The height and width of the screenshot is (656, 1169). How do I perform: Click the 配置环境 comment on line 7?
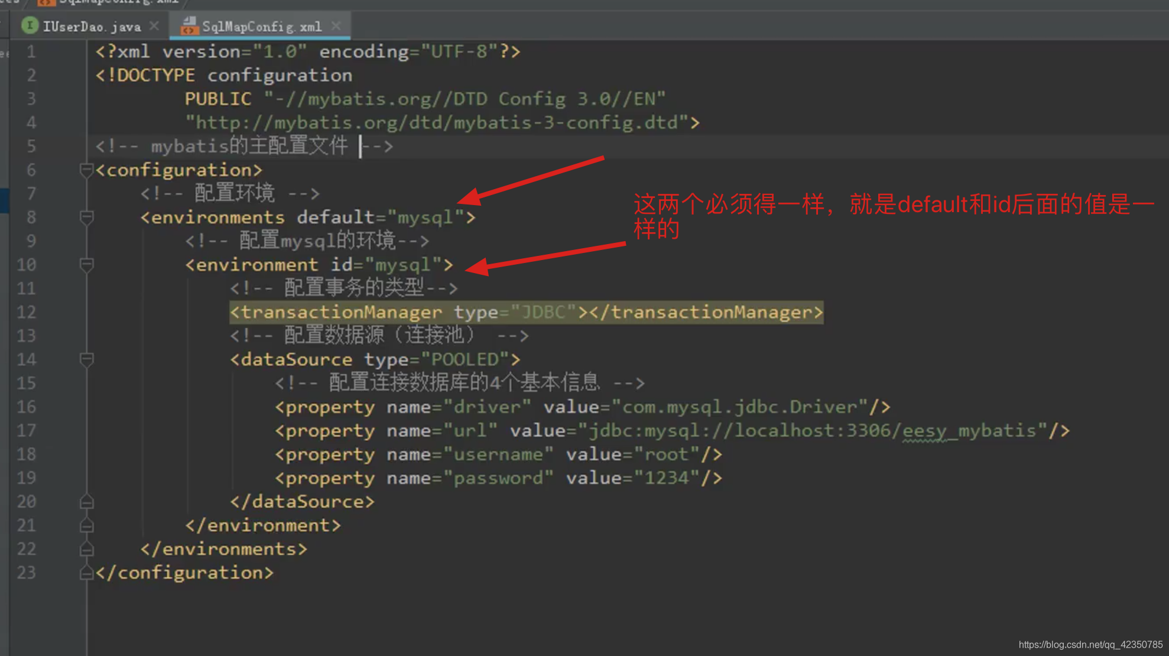(230, 193)
